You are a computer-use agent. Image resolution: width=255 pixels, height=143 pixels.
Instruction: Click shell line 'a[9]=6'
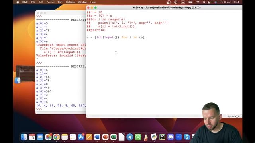[x=42, y=102]
